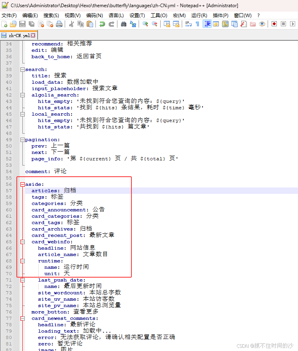
Task: Open the 编辑(E) menu
Action: pos(30,16)
